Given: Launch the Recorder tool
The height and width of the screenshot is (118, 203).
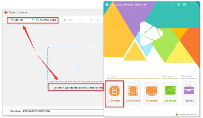Looking at the screenshot, I should (x=152, y=94).
